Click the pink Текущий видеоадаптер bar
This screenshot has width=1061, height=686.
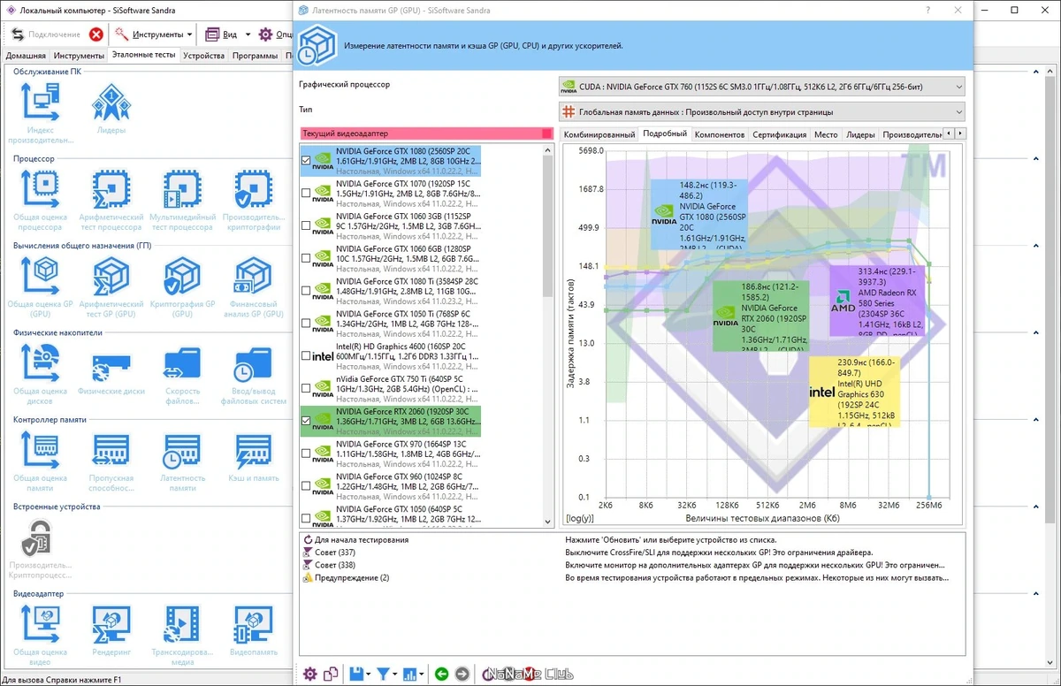coord(426,133)
